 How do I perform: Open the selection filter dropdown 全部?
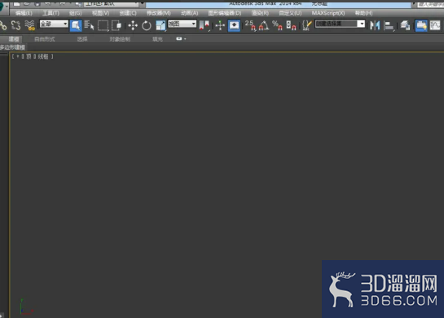pyautogui.click(x=54, y=24)
